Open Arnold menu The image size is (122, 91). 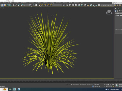click(x=71, y=3)
